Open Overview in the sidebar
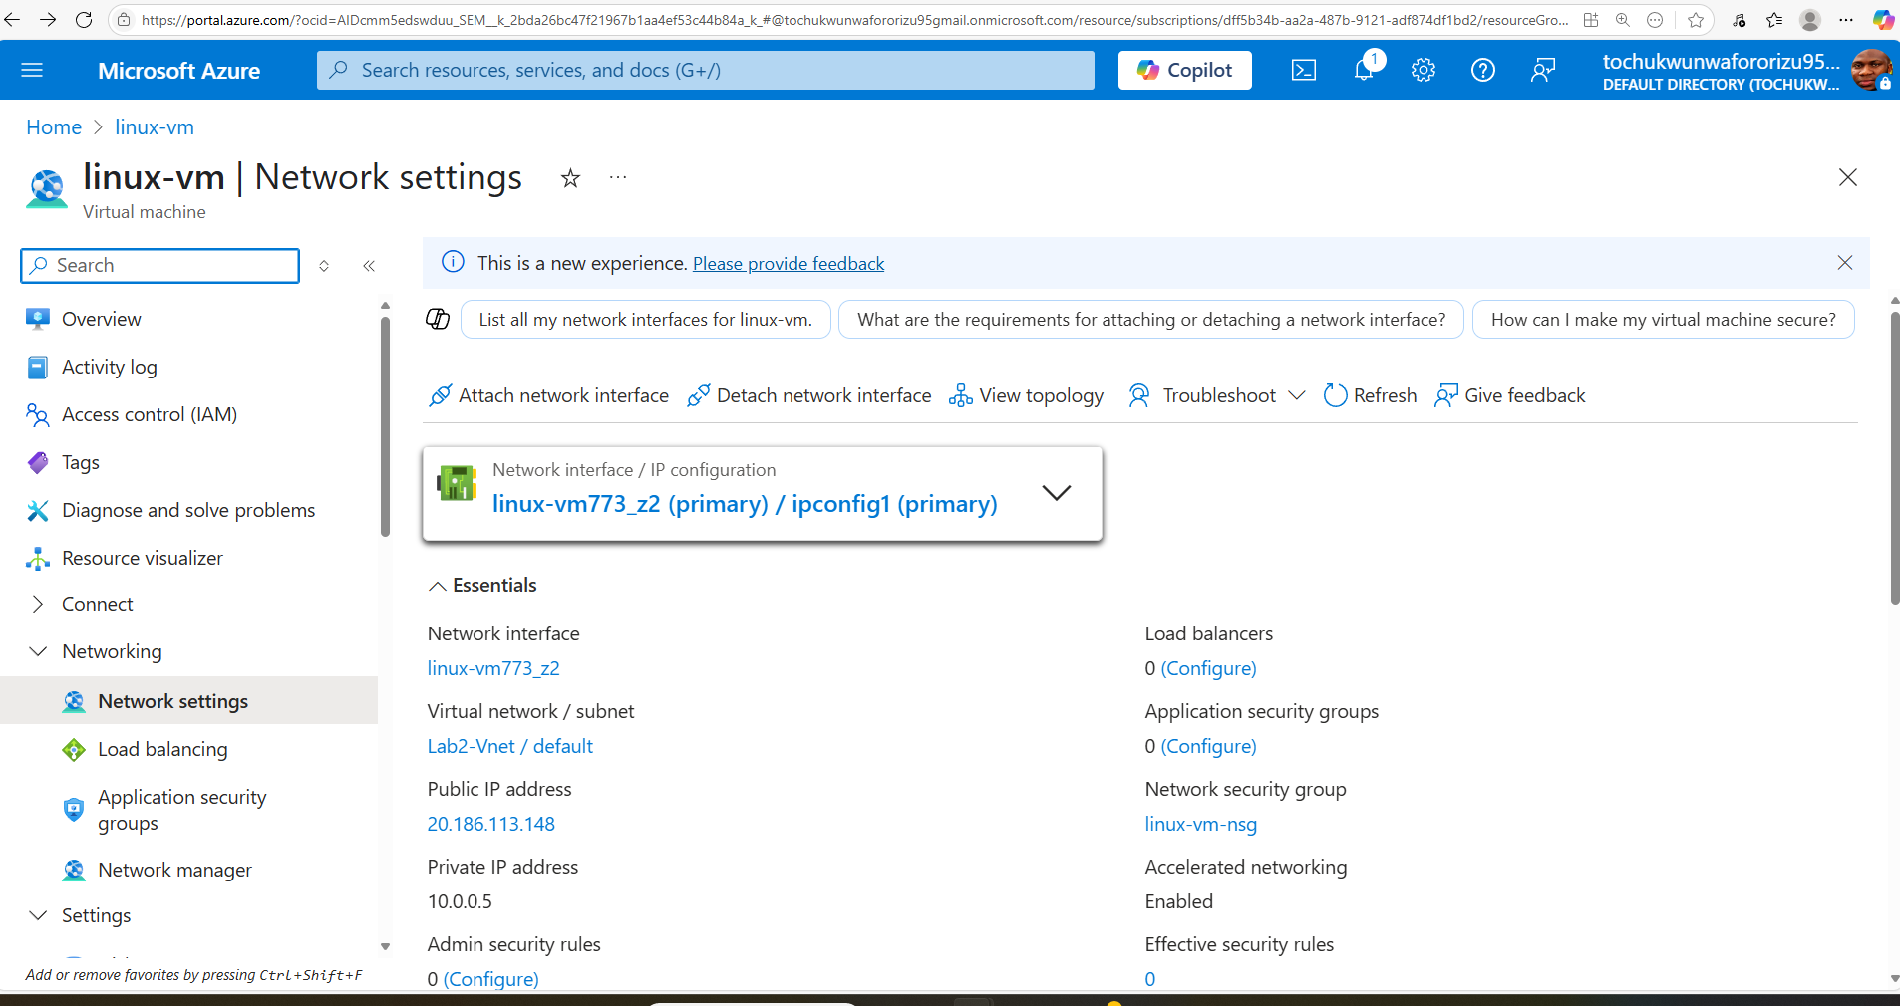 click(101, 319)
